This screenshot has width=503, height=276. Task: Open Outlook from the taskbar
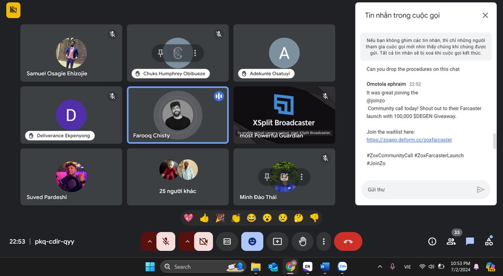tap(273, 266)
